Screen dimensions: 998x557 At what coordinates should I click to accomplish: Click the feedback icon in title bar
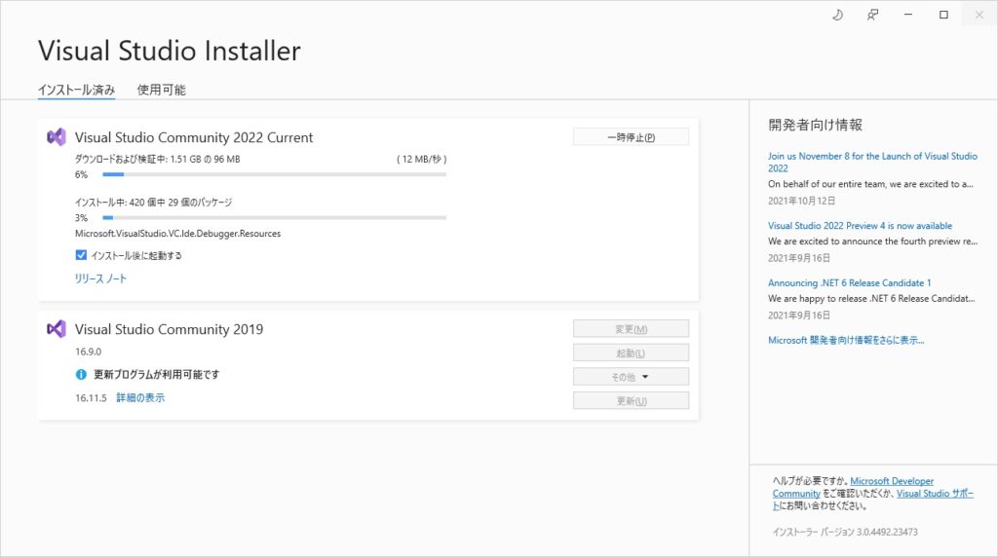[x=872, y=15]
